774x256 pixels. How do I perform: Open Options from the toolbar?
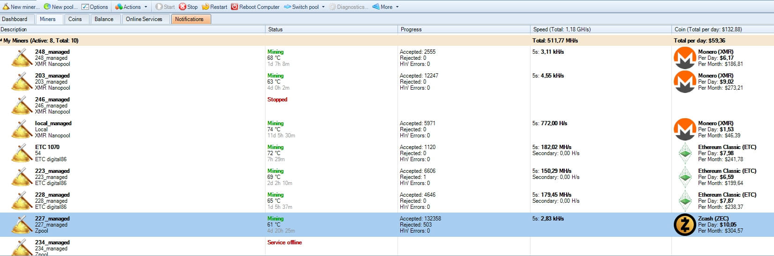[95, 7]
